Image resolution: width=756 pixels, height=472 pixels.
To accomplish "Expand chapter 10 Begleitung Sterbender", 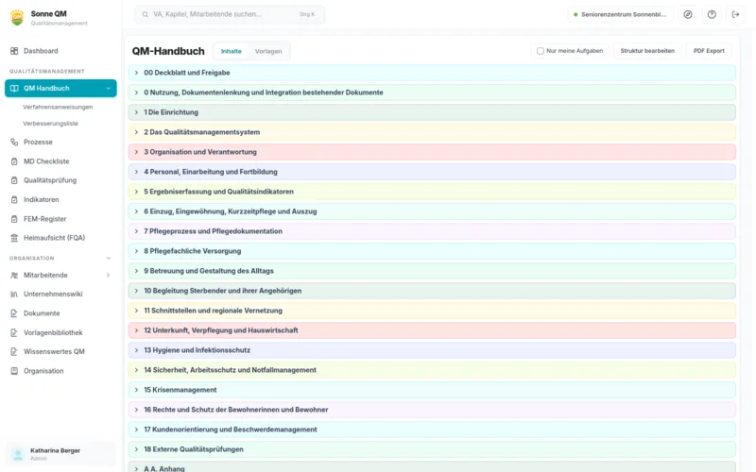I will click(x=136, y=291).
